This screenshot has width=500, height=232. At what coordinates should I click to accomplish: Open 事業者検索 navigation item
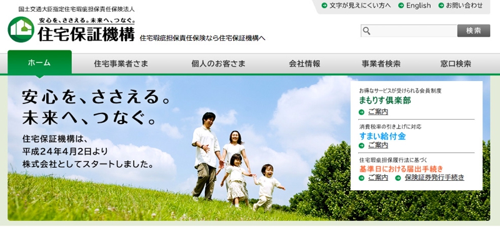pyautogui.click(x=381, y=64)
